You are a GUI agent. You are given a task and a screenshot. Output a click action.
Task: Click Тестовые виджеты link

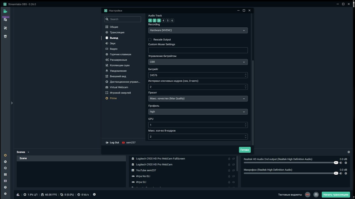(x=290, y=195)
